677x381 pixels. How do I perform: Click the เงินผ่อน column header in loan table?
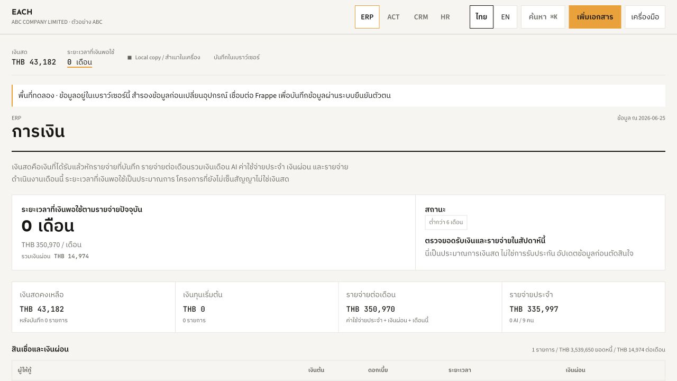click(x=575, y=370)
